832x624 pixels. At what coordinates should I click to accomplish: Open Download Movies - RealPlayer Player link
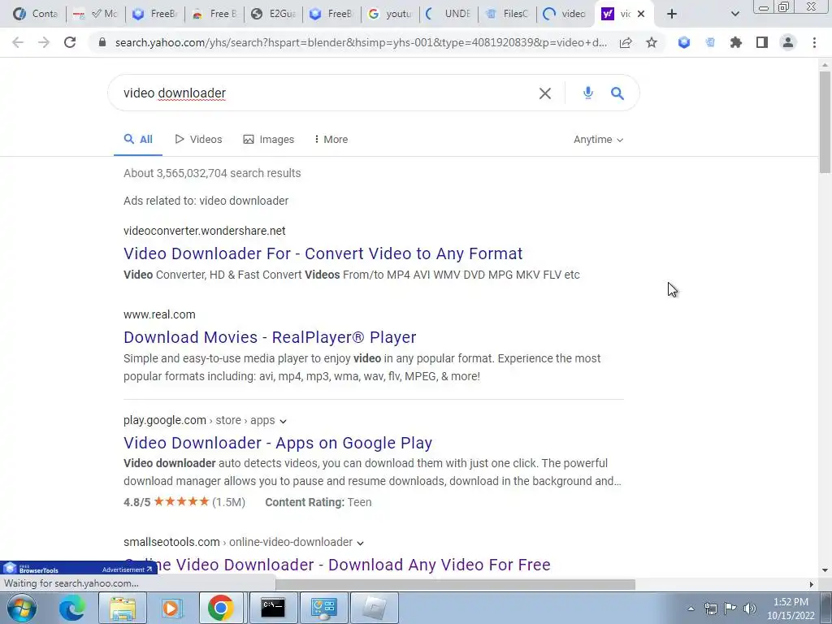pos(270,337)
